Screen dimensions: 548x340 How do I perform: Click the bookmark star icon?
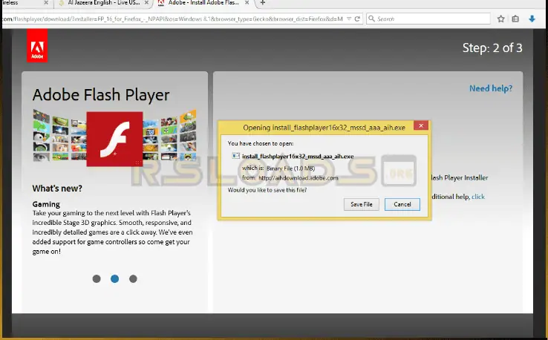(x=500, y=19)
